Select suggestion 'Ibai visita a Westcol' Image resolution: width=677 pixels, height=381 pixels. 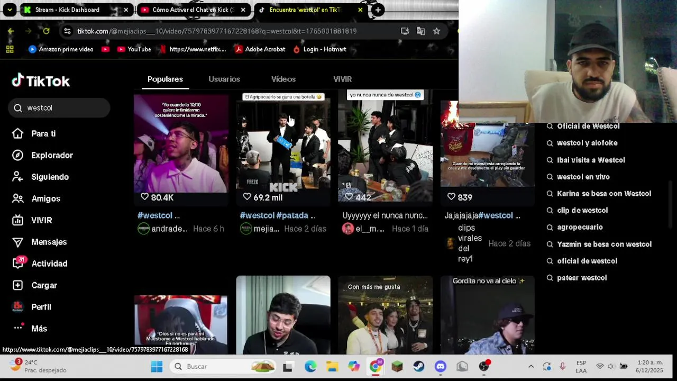pyautogui.click(x=590, y=160)
